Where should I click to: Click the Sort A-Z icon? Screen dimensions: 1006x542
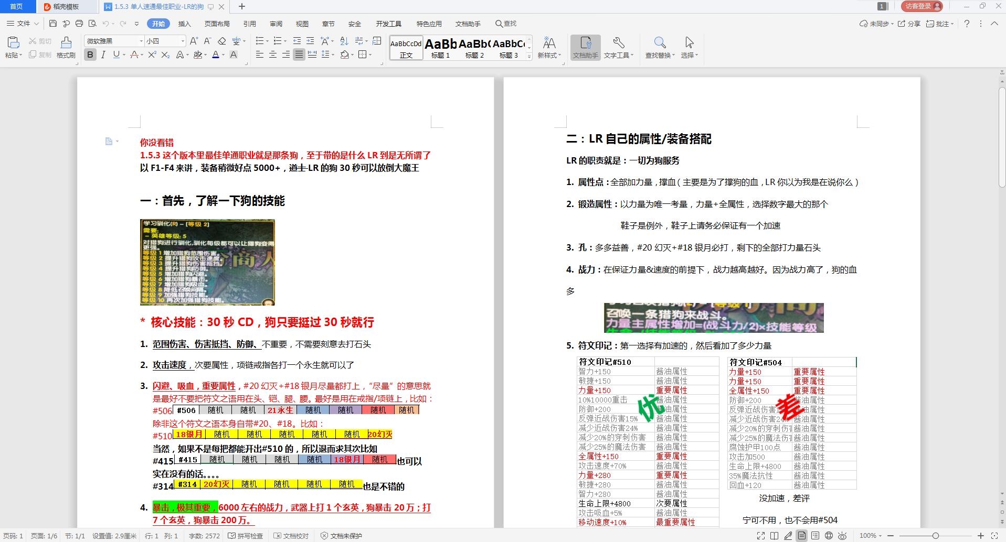click(344, 41)
